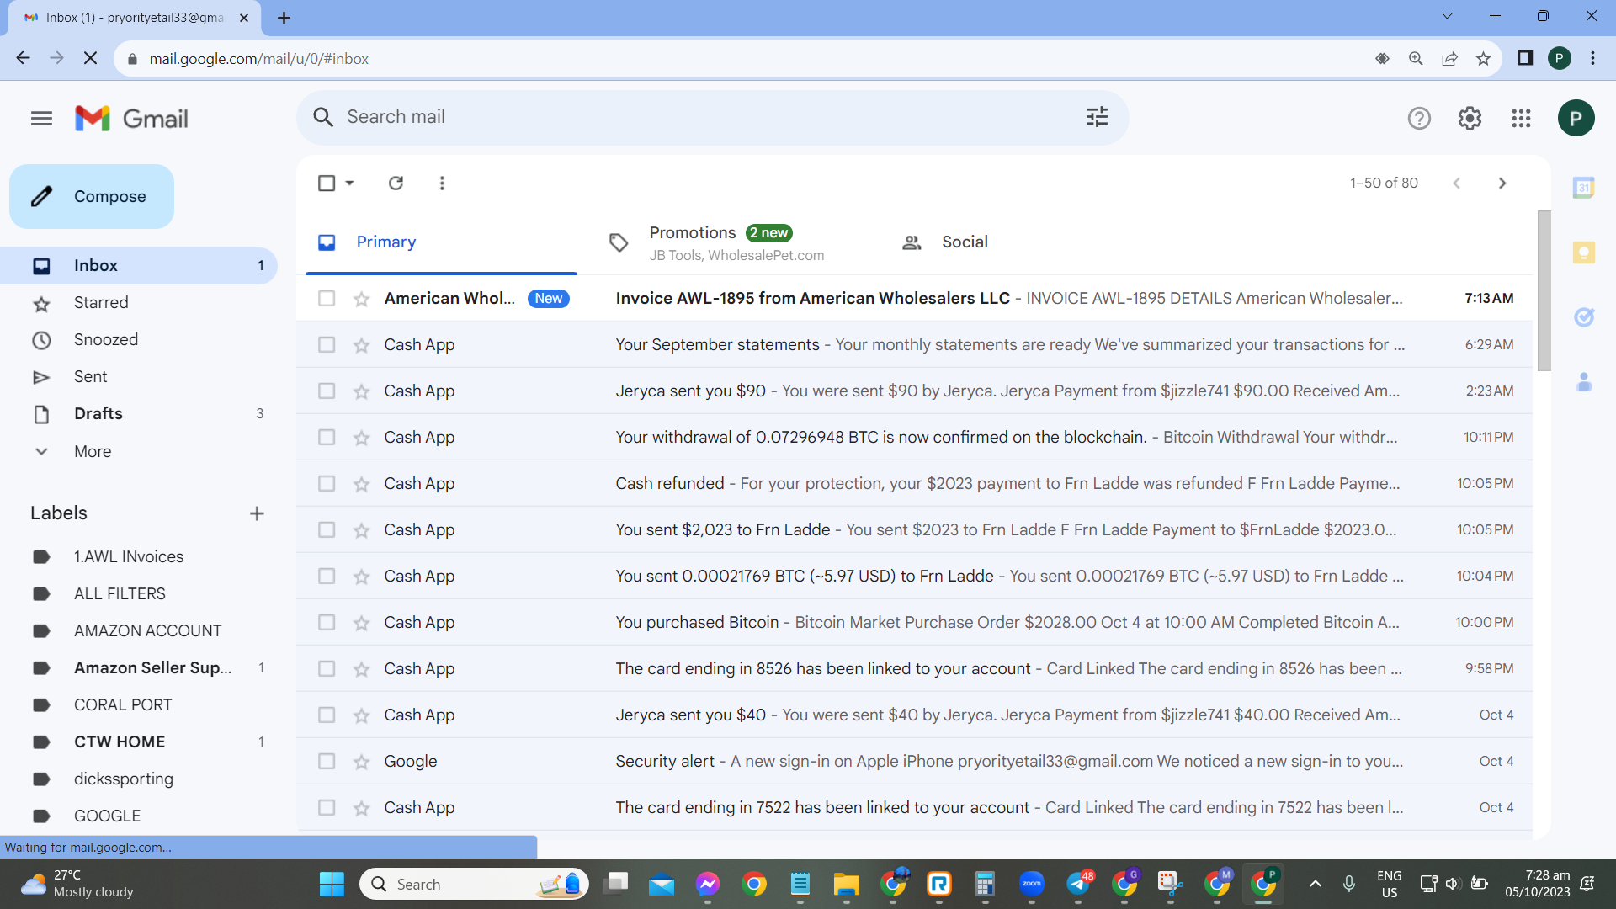The height and width of the screenshot is (909, 1616).
Task: Open File Explorer from taskbar
Action: [846, 884]
